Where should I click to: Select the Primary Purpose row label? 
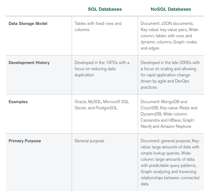click(25, 141)
